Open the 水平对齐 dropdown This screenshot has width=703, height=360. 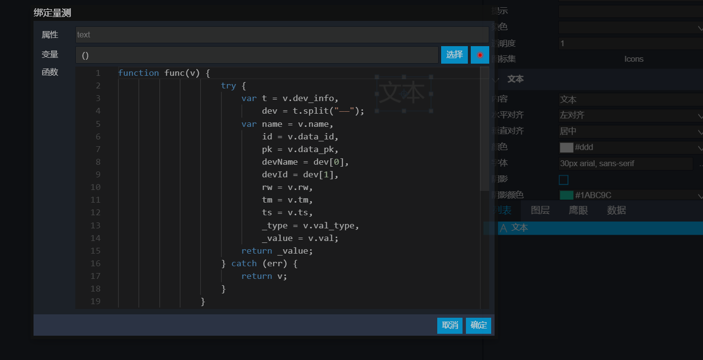(631, 116)
